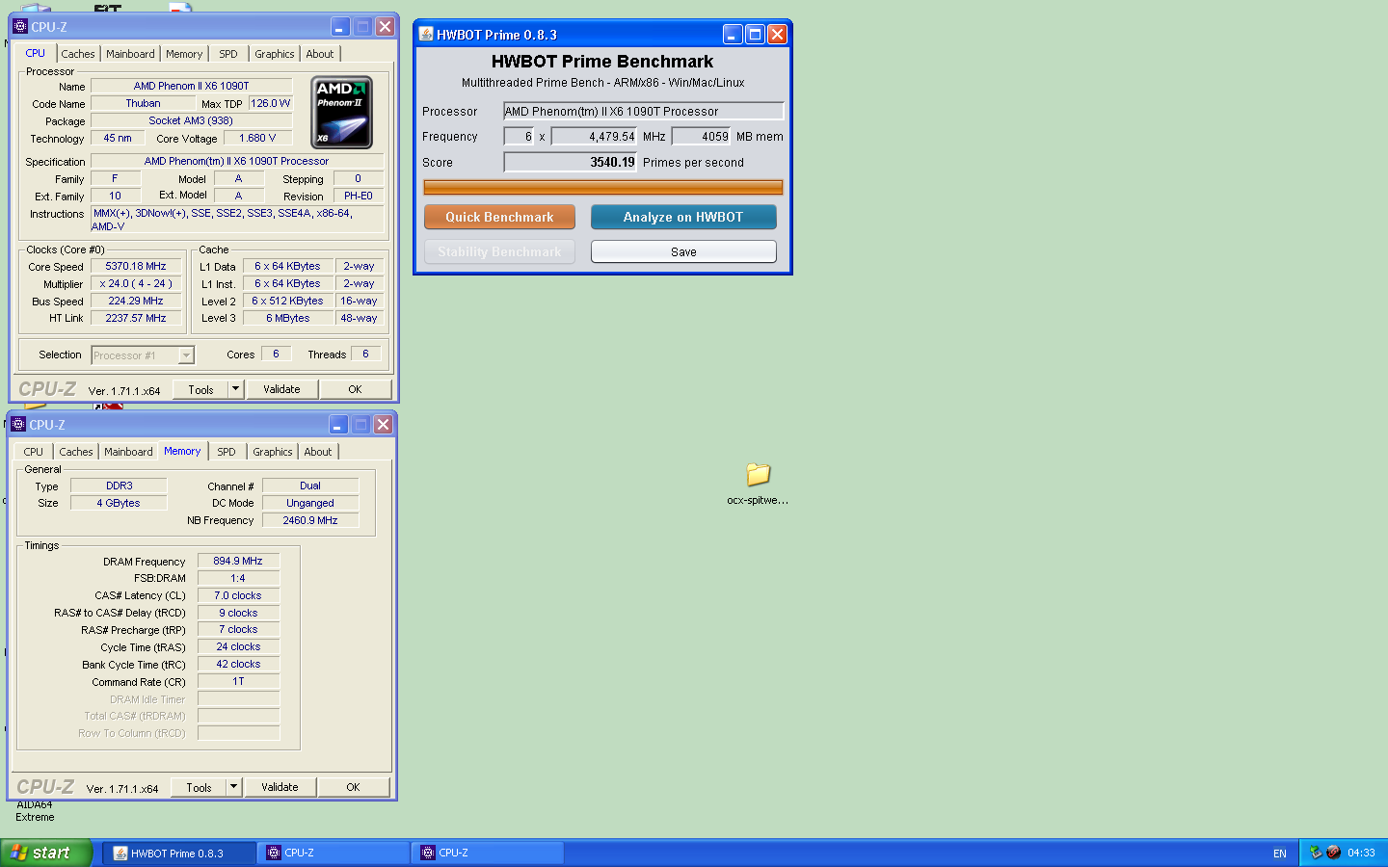Viewport: 1388px width, 867px height.
Task: Click Validate in the top CPU-Z window
Action: click(x=281, y=389)
